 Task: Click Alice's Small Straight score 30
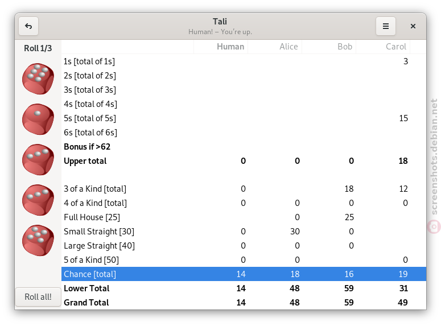(x=295, y=232)
